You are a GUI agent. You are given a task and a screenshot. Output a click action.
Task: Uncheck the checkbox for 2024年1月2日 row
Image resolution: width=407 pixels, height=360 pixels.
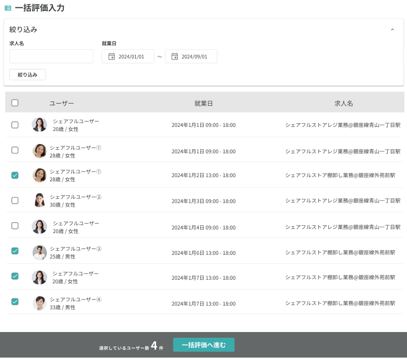pyautogui.click(x=15, y=176)
